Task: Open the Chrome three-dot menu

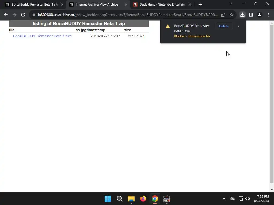Action: (x=268, y=15)
